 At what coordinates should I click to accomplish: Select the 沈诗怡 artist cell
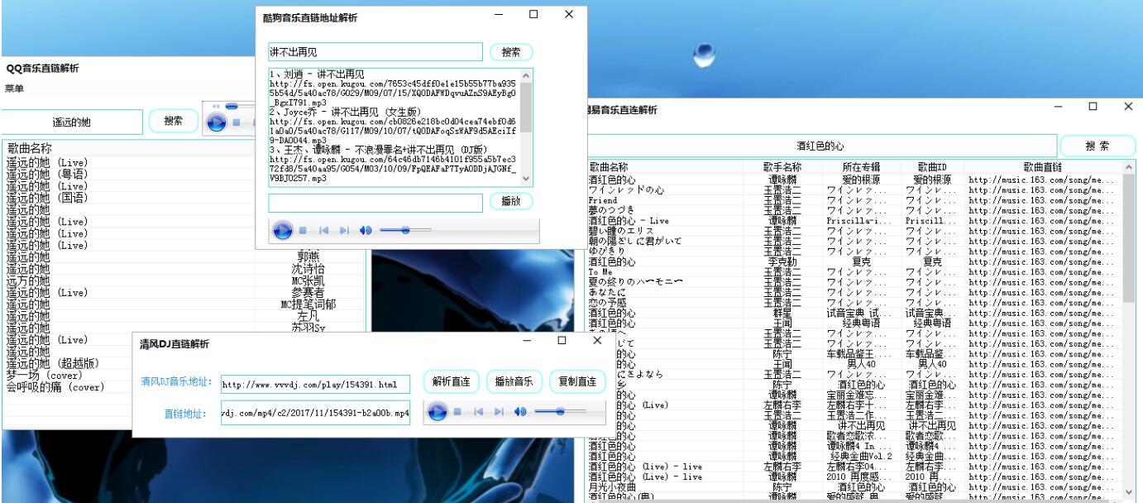point(308,269)
